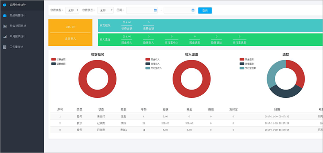This screenshot has height=153, width=323.
Task: Toggle 微信收入 legend in 收入渠道 chart
Action: click(153, 64)
